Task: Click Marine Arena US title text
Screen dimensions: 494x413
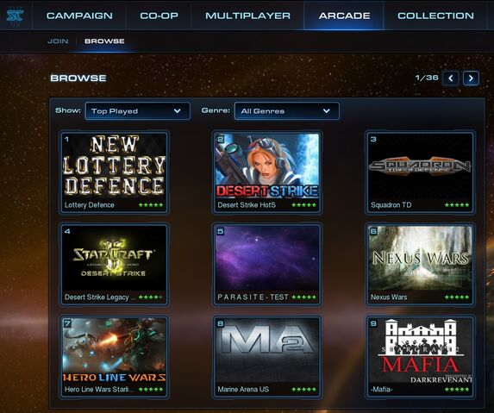Action: pyautogui.click(x=243, y=390)
